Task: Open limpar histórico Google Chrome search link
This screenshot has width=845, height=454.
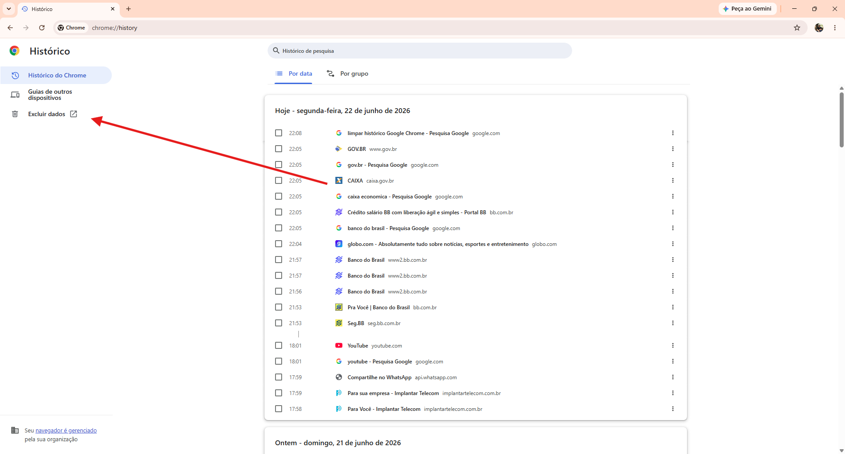Action: [x=408, y=133]
